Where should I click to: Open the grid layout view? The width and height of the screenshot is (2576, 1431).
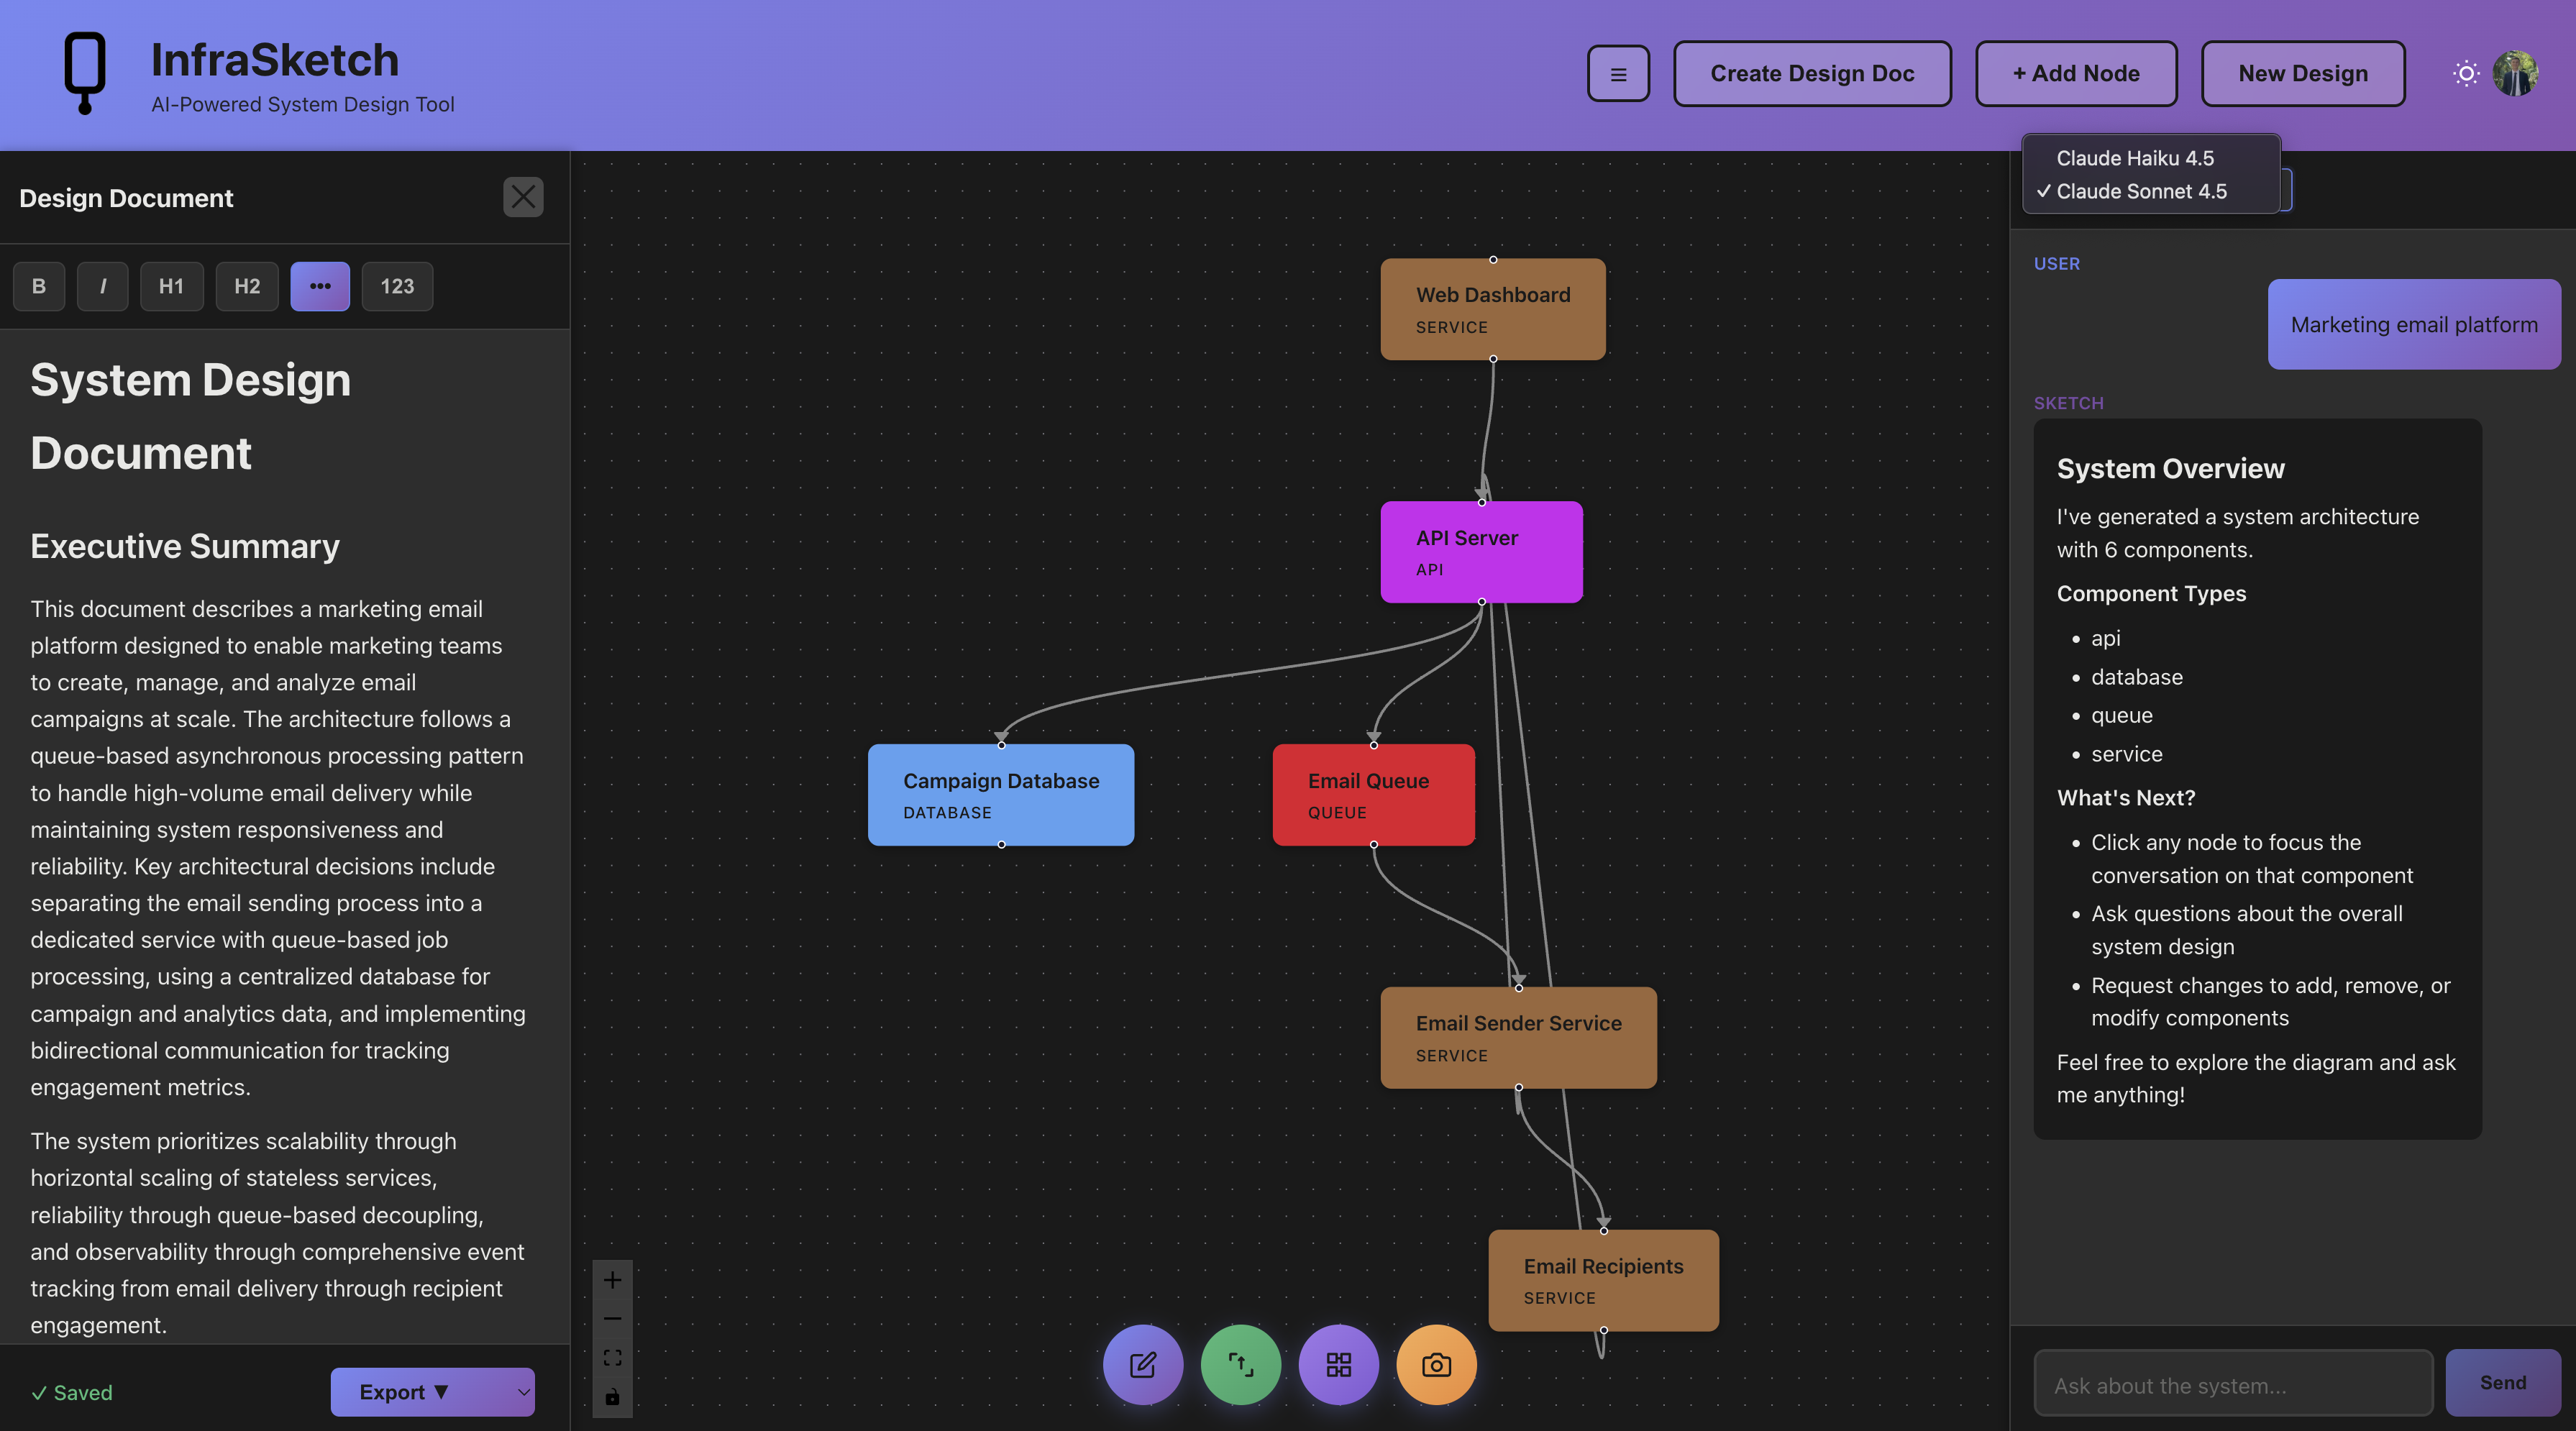click(x=1339, y=1365)
